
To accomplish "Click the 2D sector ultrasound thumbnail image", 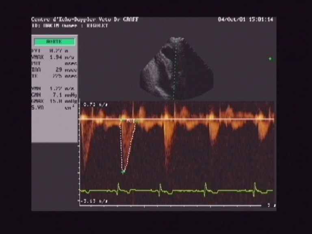I will click(x=177, y=68).
